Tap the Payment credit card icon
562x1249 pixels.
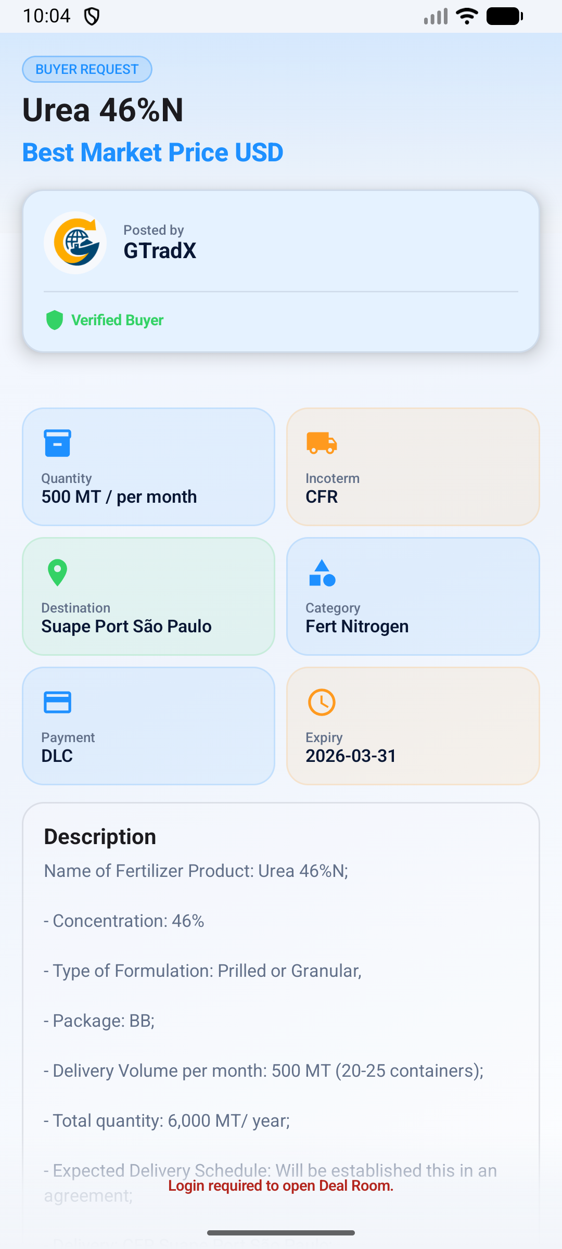pos(57,702)
